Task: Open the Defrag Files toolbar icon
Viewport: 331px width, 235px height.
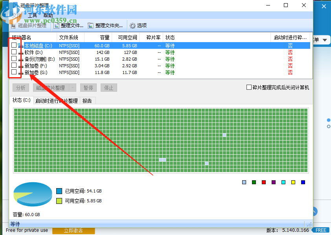Action: pyautogui.click(x=56, y=26)
